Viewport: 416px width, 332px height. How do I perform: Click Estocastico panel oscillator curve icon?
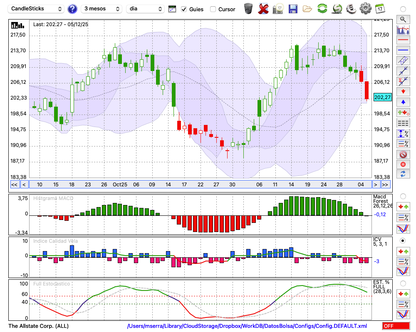(403, 314)
